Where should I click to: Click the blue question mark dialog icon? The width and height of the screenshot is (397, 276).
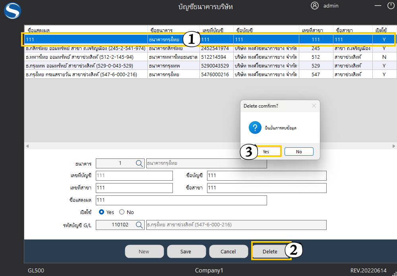click(254, 128)
